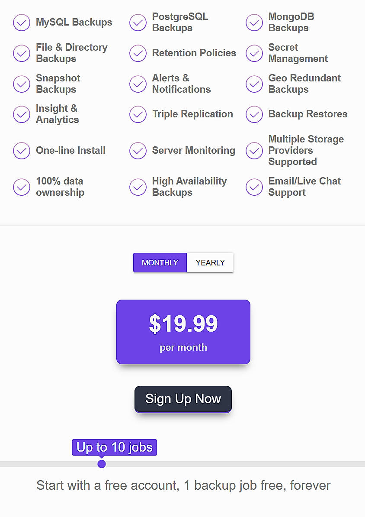Click the One-line Install checkmark icon

click(x=22, y=151)
